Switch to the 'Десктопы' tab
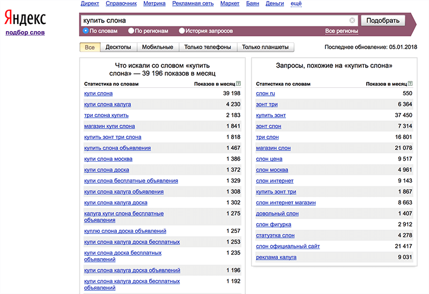The width and height of the screenshot is (429, 294). (x=118, y=47)
